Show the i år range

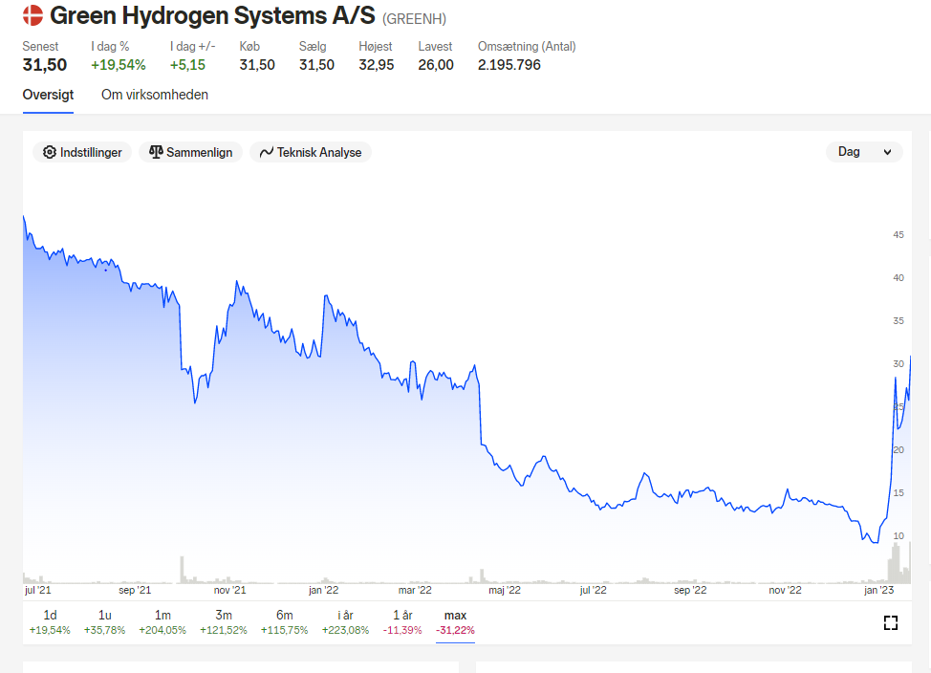345,622
